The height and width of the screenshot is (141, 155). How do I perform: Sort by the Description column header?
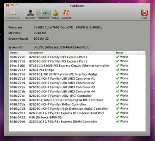coord(72,53)
